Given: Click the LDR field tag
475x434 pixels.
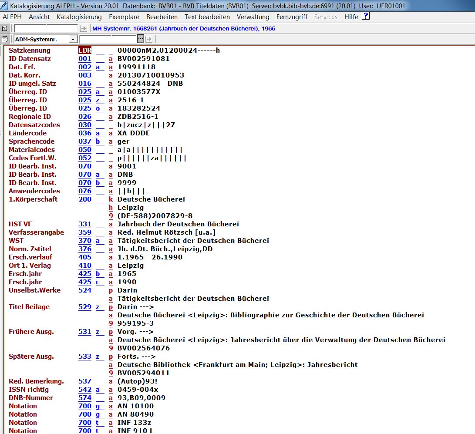Looking at the screenshot, I should click(x=85, y=50).
